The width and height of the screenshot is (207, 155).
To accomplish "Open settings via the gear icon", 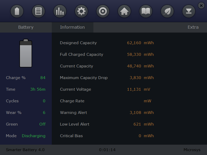I will [x=81, y=11].
